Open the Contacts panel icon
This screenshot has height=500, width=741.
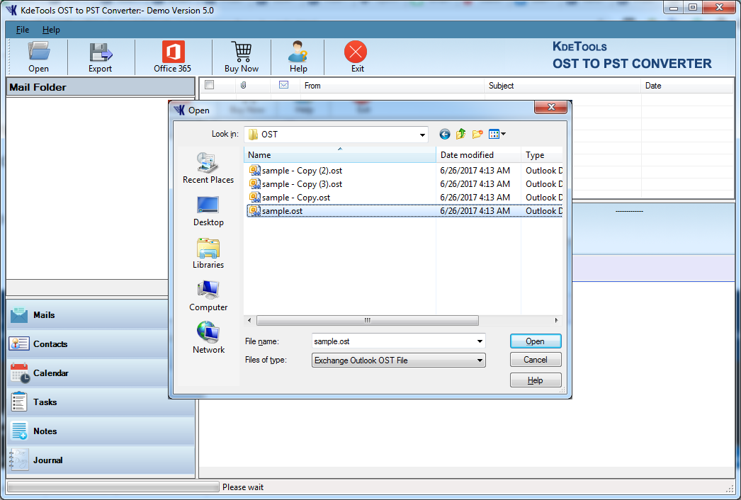tap(19, 343)
